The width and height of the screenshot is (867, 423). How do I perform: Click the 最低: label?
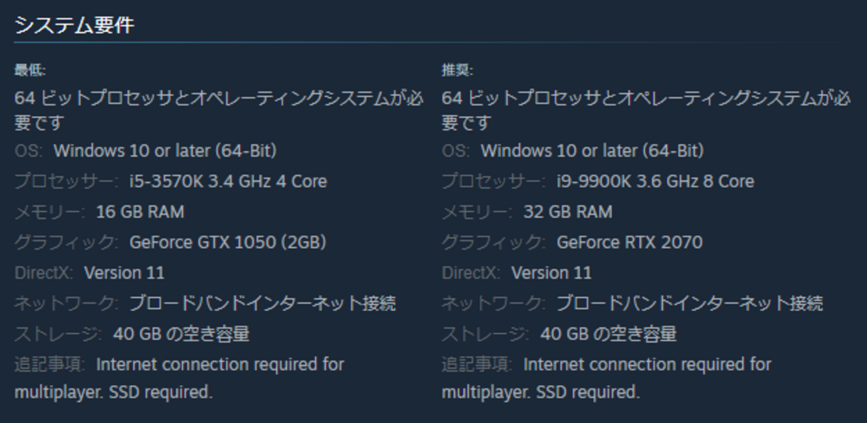30,70
